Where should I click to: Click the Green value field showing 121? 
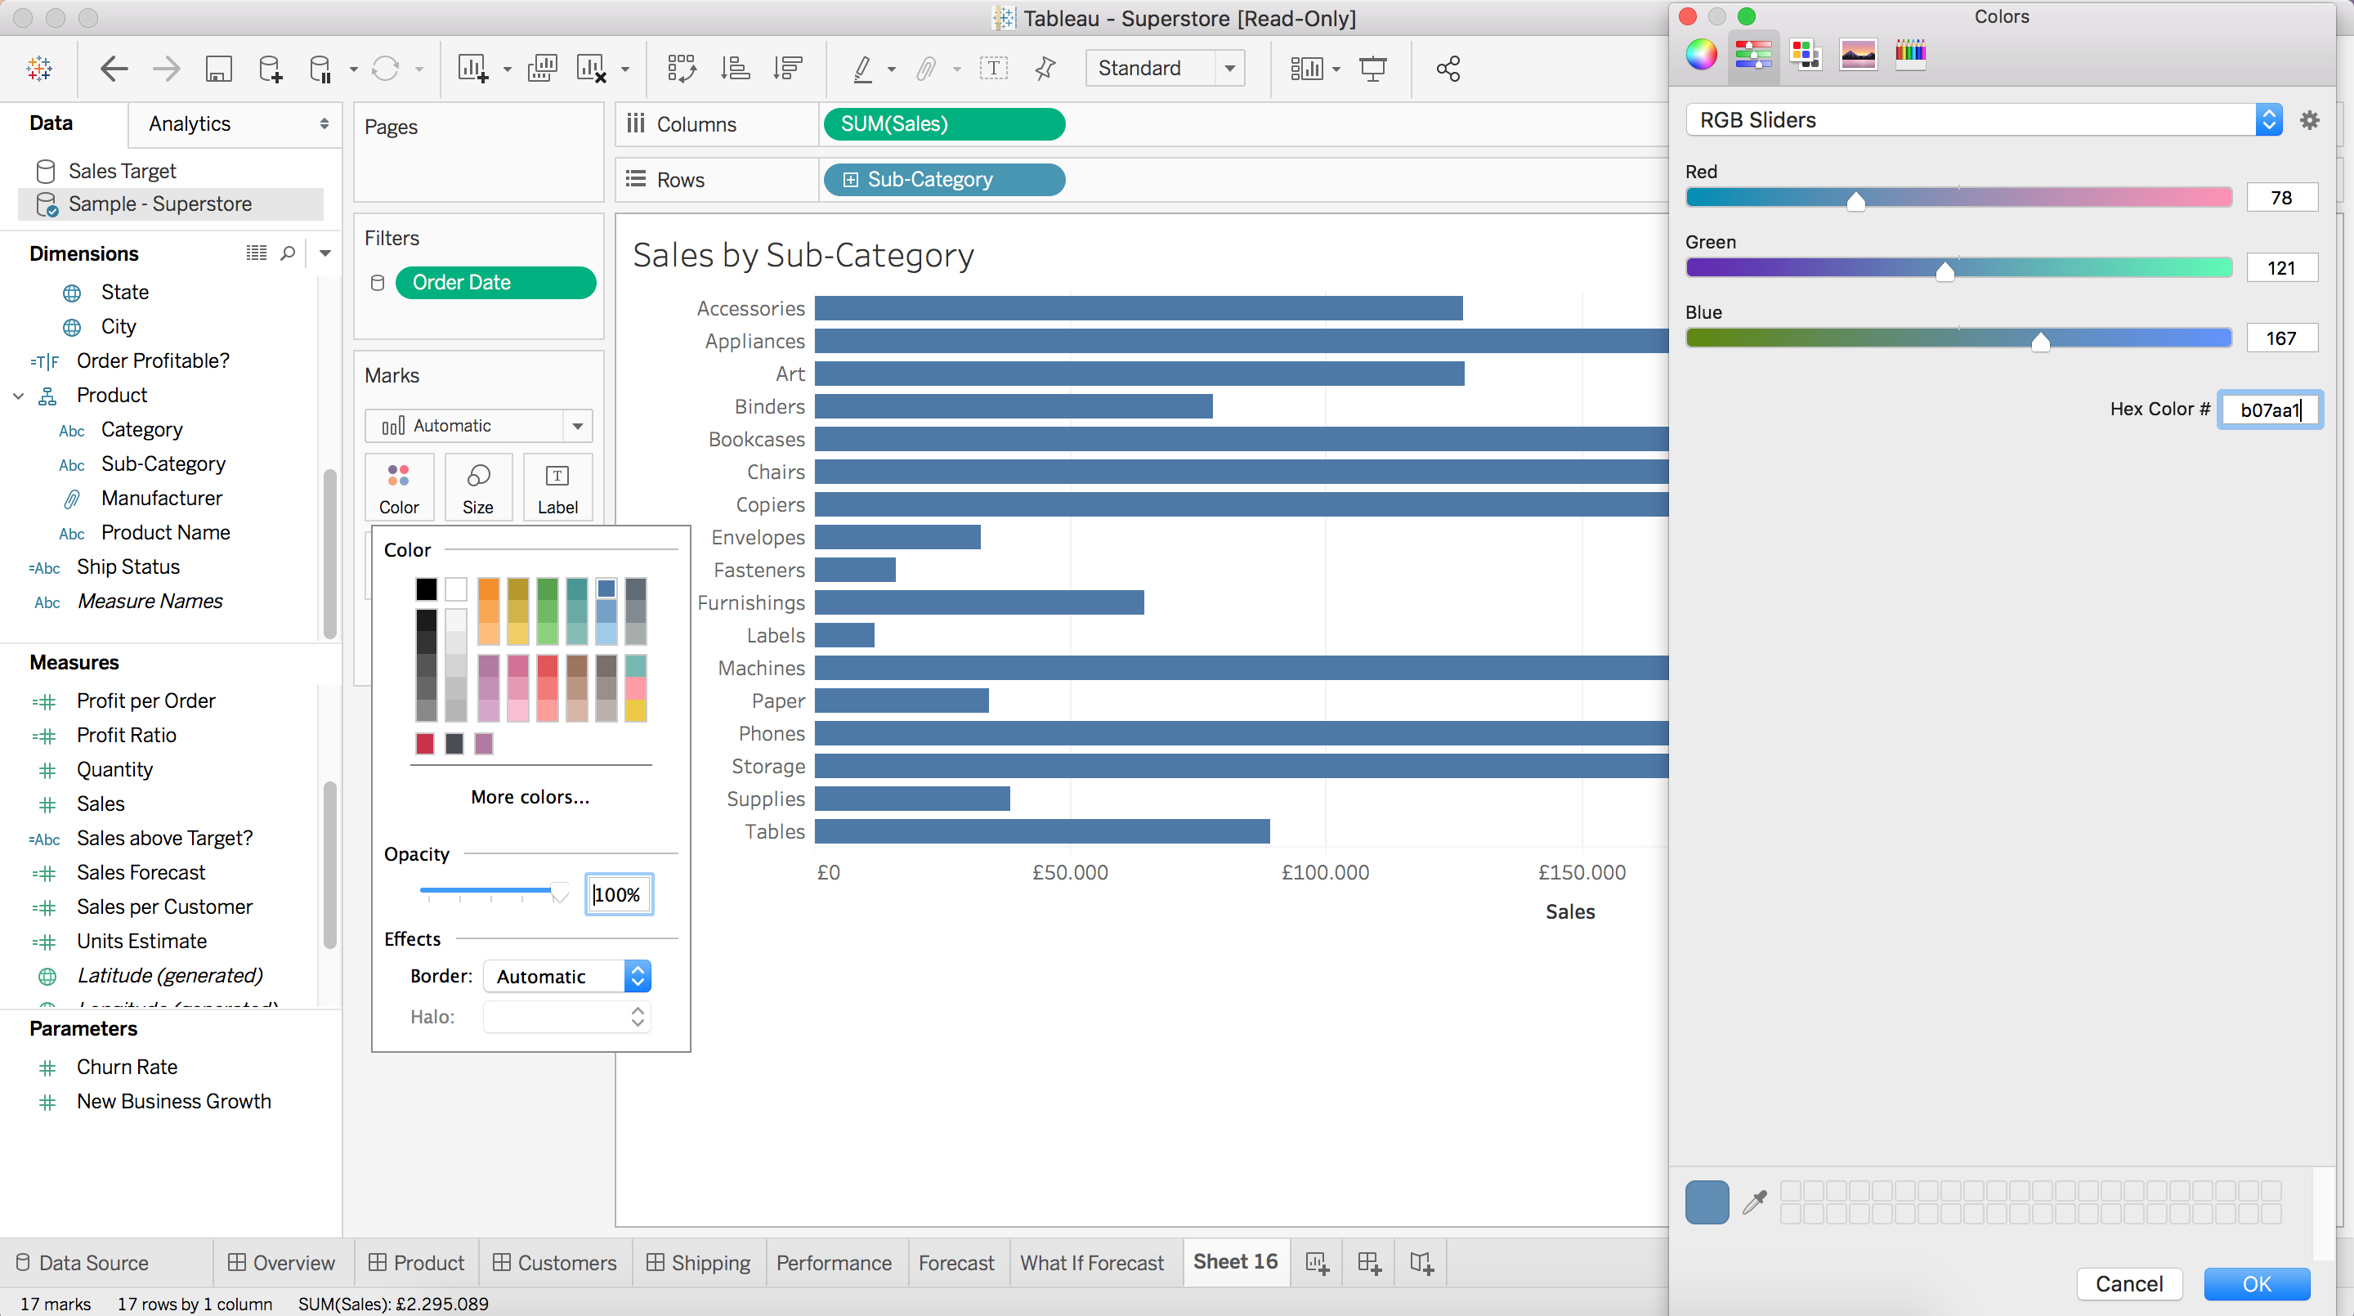(2281, 268)
